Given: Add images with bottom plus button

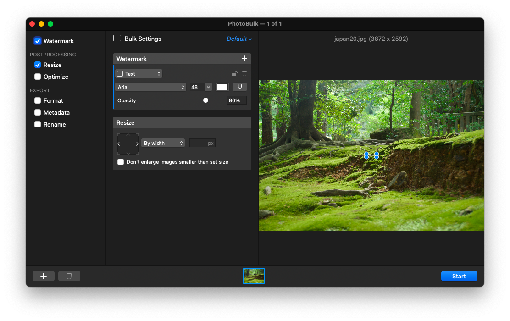Looking at the screenshot, I should click(x=44, y=276).
